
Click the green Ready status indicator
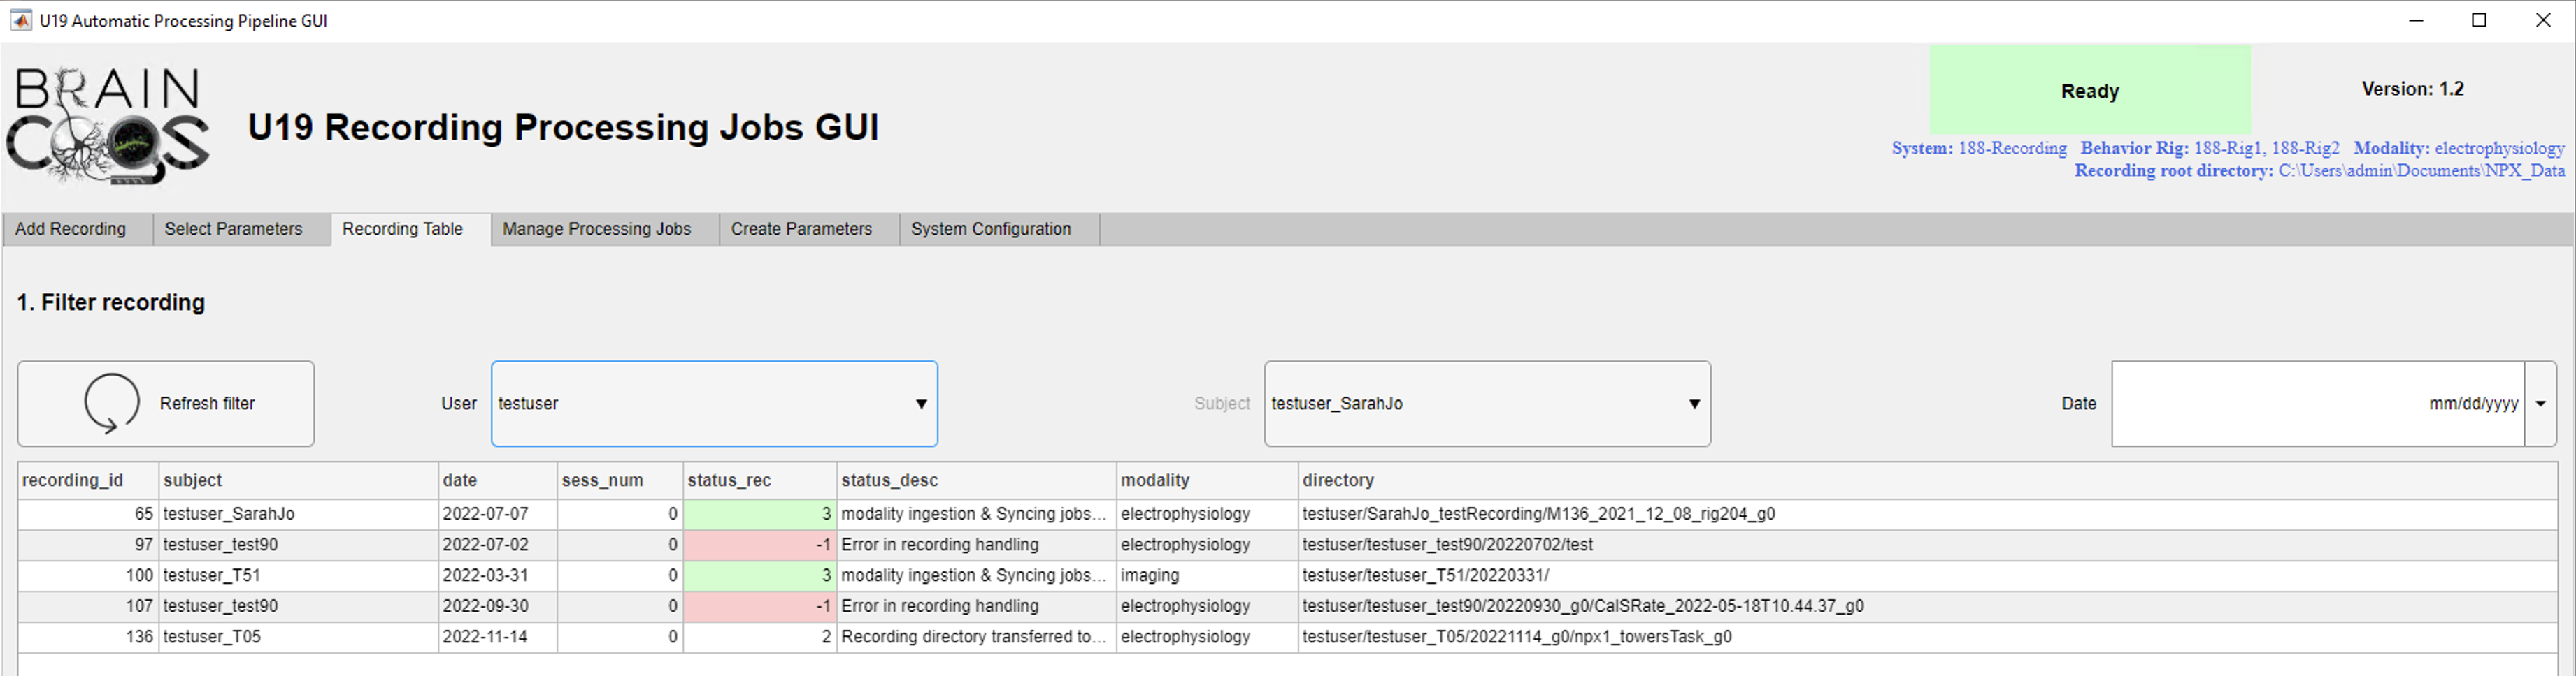click(x=2090, y=90)
